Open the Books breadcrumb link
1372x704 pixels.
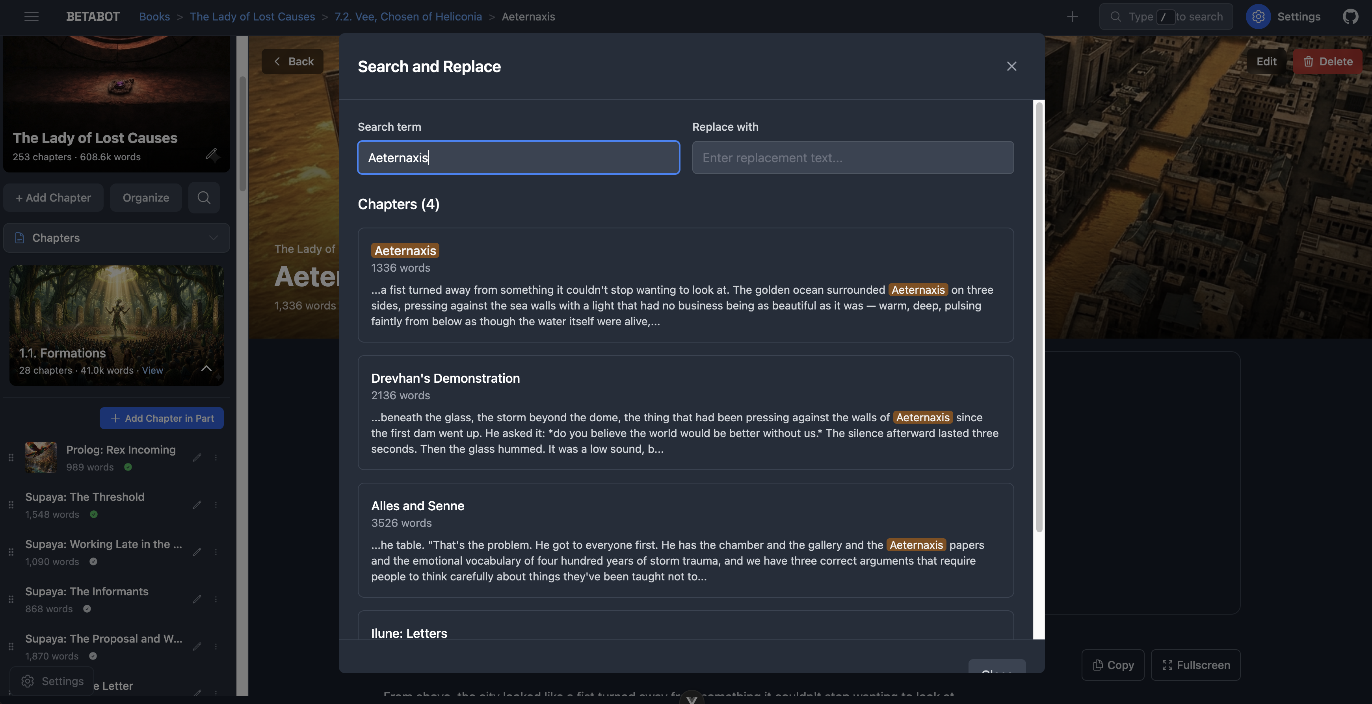[x=154, y=17]
